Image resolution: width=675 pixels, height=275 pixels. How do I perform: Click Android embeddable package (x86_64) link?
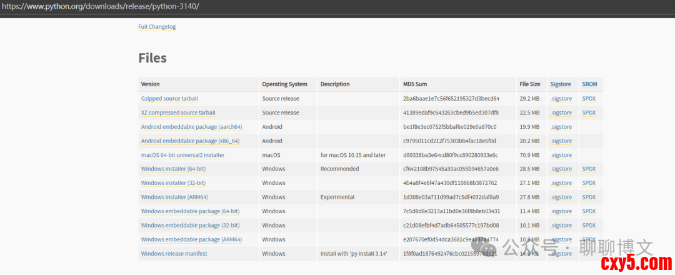tap(190, 141)
